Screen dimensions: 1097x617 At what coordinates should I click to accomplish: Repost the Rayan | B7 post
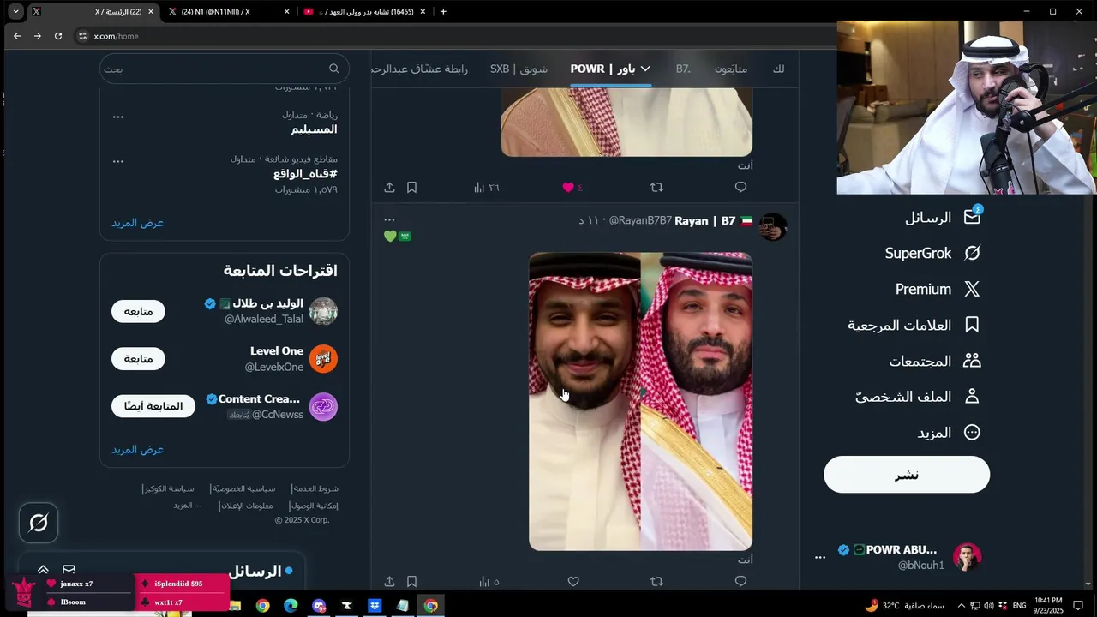pyautogui.click(x=656, y=581)
